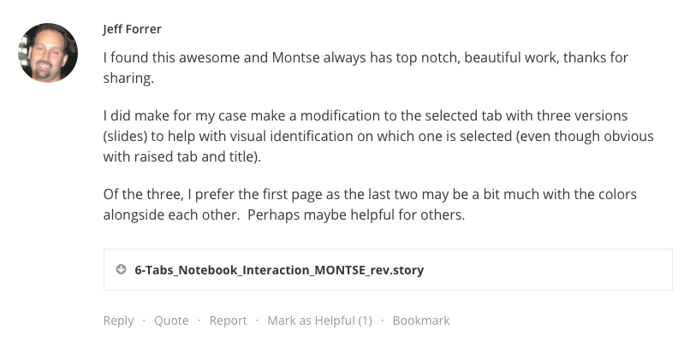Click the sentence "Perhaps maybe helpful for others."
Screen dimensions: 690x341
[x=356, y=215]
